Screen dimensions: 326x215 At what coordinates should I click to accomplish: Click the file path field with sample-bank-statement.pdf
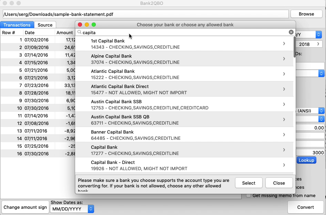[x=145, y=14]
